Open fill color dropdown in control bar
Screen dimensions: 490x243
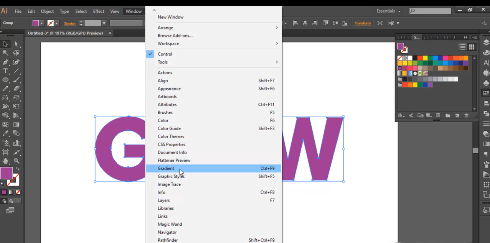tap(42, 23)
